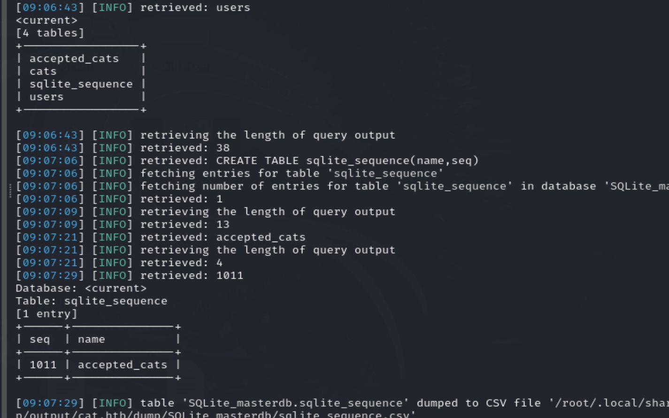Click the 'seq' column header
The image size is (669, 418).
[39, 339]
